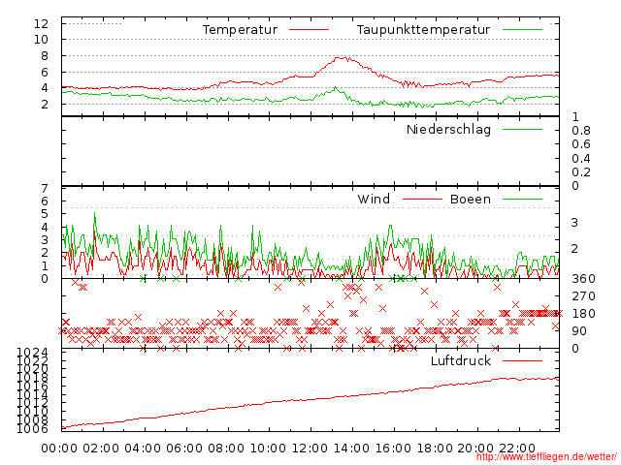Click the 06:00 time axis label
Image resolution: width=621 pixels, height=465 pixels.
point(184,449)
